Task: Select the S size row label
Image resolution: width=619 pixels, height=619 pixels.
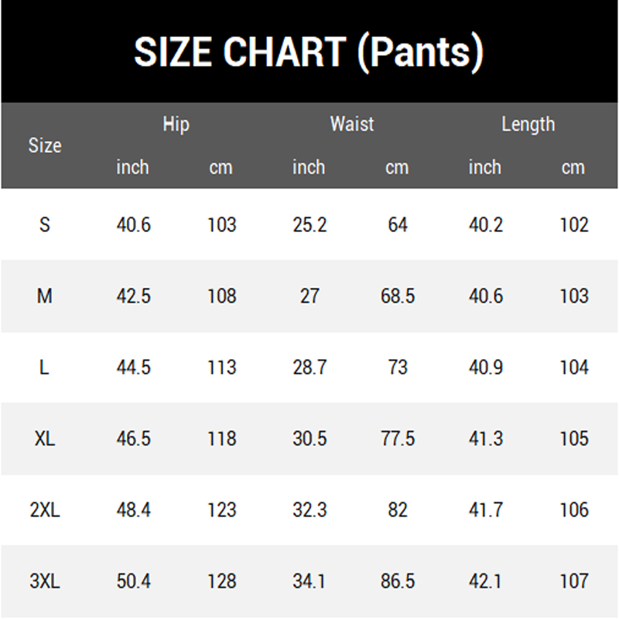Action: 45,225
